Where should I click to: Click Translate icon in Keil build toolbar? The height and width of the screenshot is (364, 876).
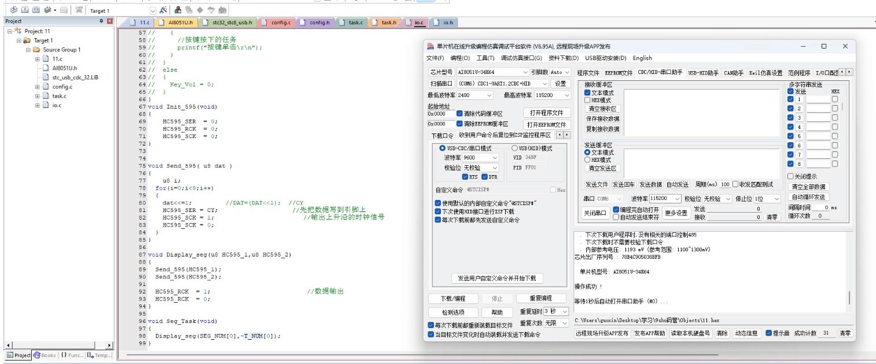click(x=14, y=10)
